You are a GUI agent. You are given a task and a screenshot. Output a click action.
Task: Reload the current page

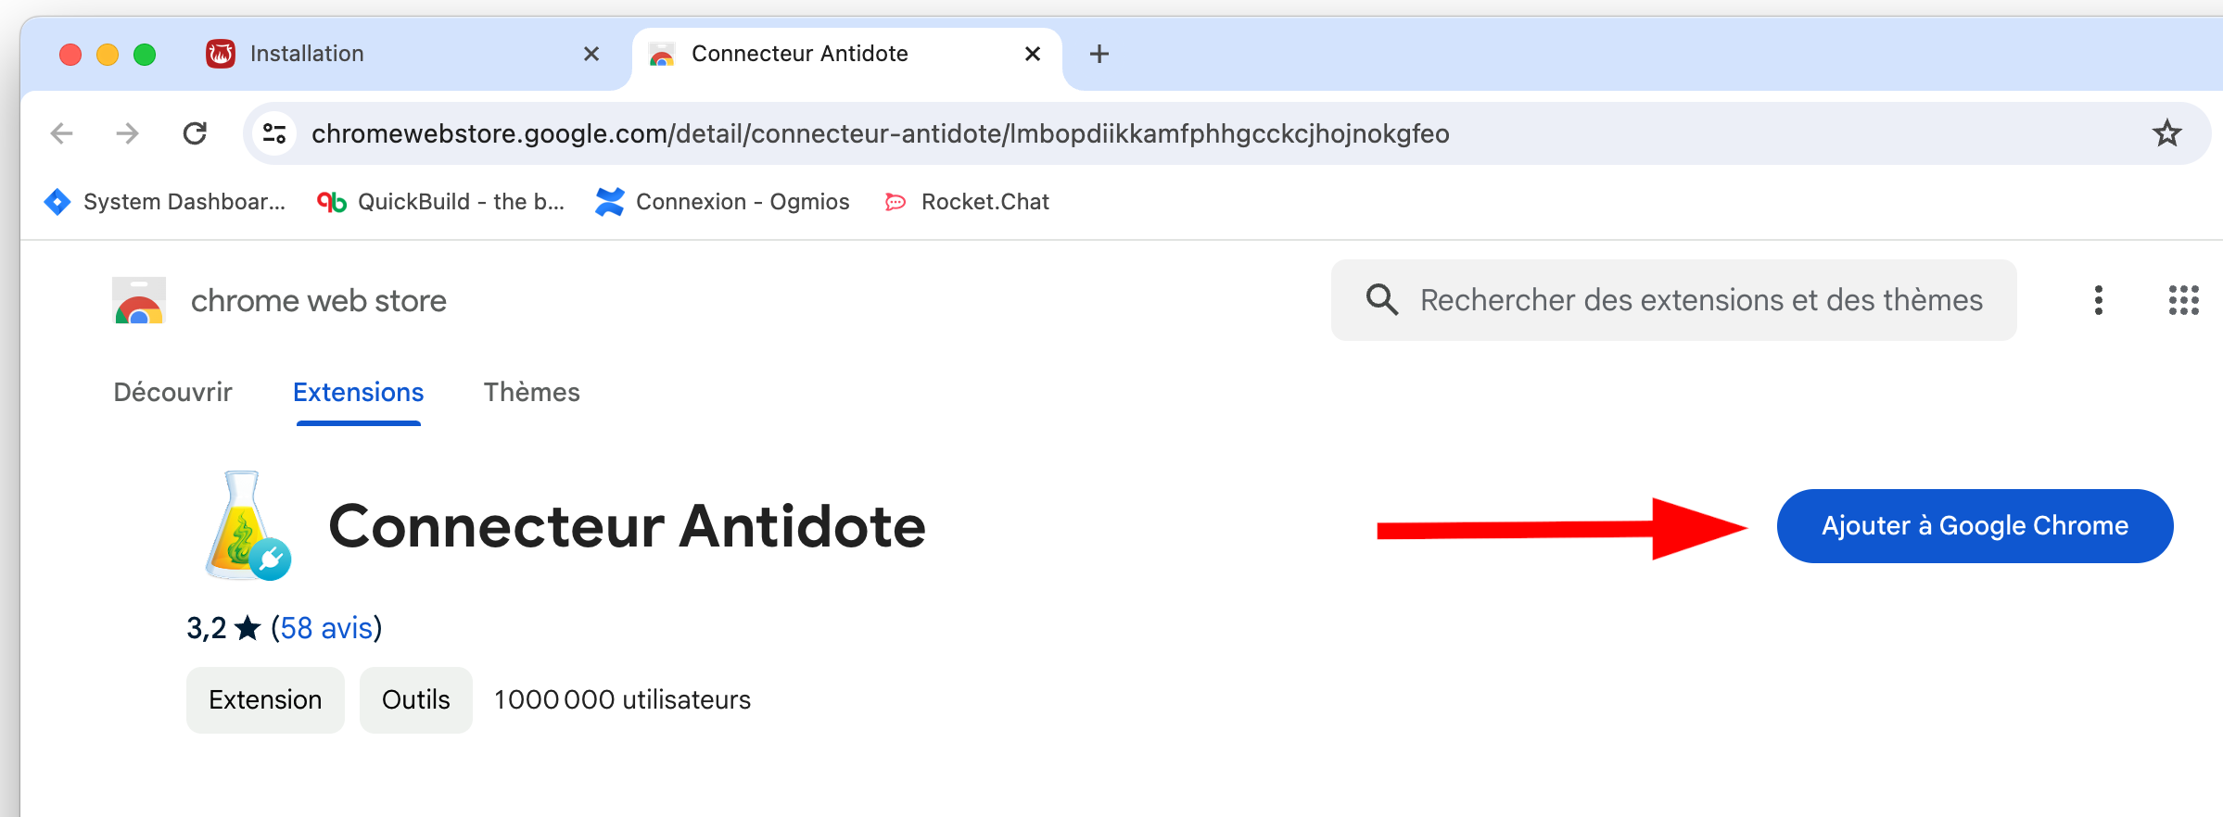(x=195, y=133)
